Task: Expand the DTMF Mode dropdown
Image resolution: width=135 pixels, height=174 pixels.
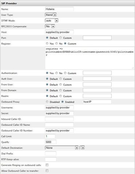Action: pos(52,21)
